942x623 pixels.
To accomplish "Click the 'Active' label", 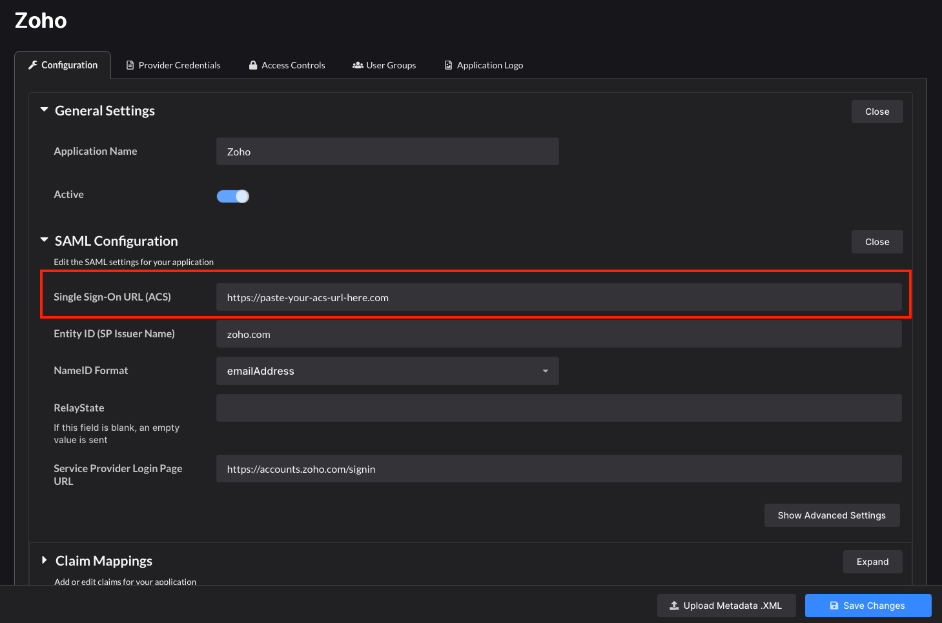I will [69, 195].
